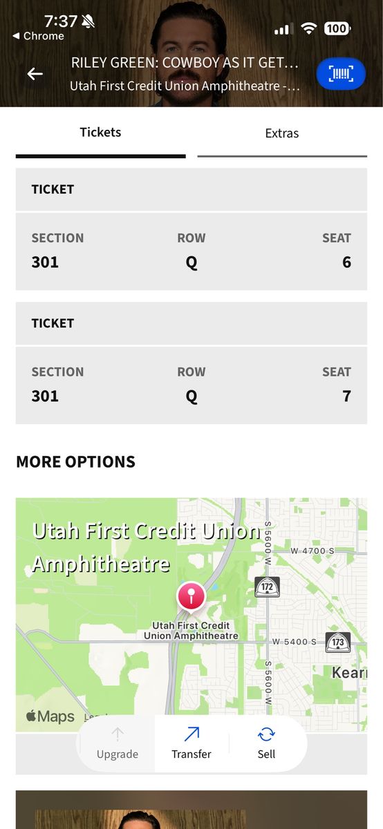
Task: Tap the Riley Green event title
Action: [x=185, y=64]
